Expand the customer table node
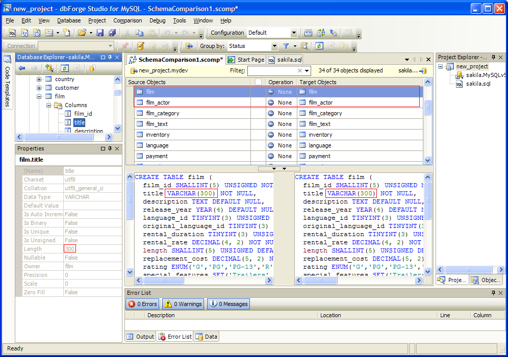The image size is (508, 357). [39, 88]
